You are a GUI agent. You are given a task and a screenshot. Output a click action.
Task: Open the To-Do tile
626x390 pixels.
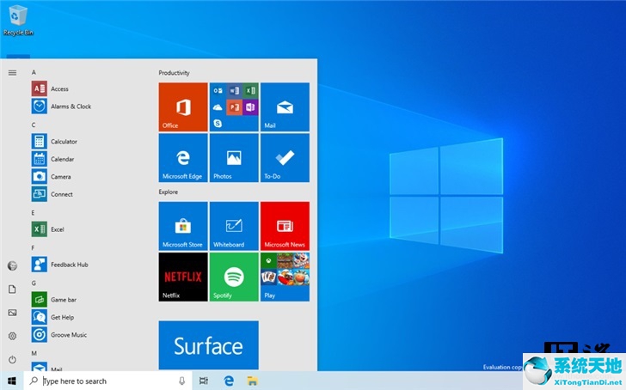pyautogui.click(x=285, y=157)
